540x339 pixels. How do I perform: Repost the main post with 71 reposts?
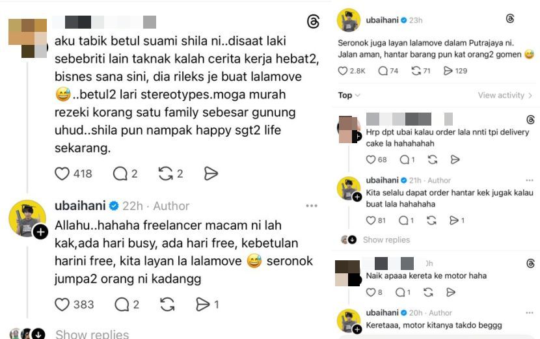(416, 71)
